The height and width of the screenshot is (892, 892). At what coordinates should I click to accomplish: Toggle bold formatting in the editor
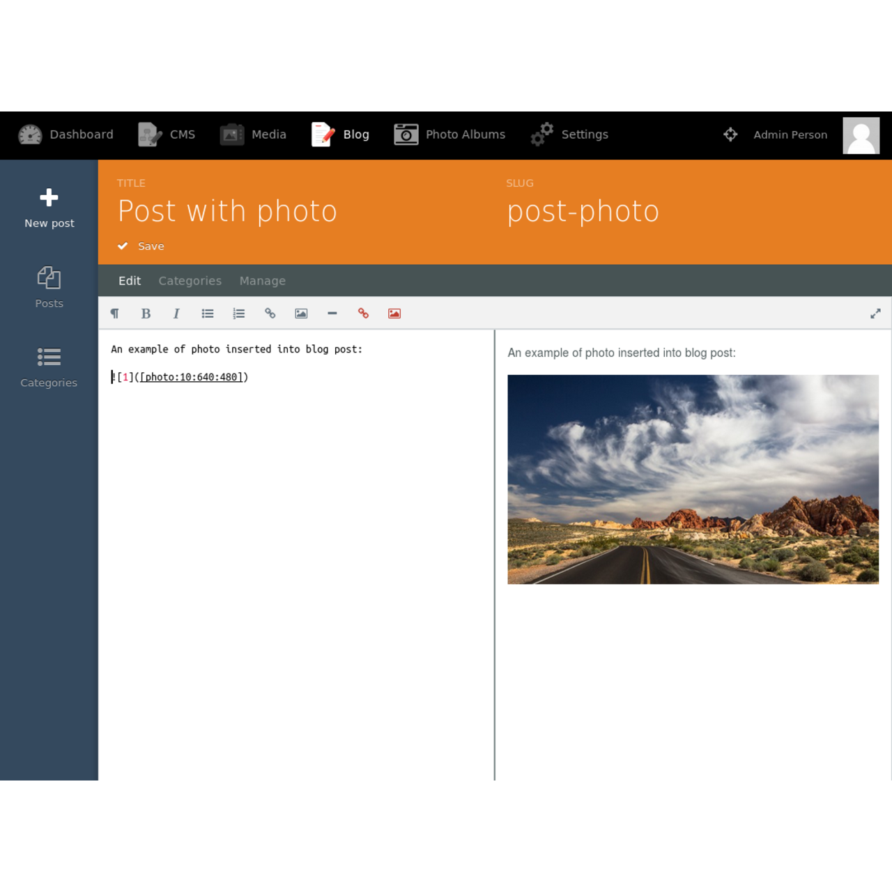(146, 314)
